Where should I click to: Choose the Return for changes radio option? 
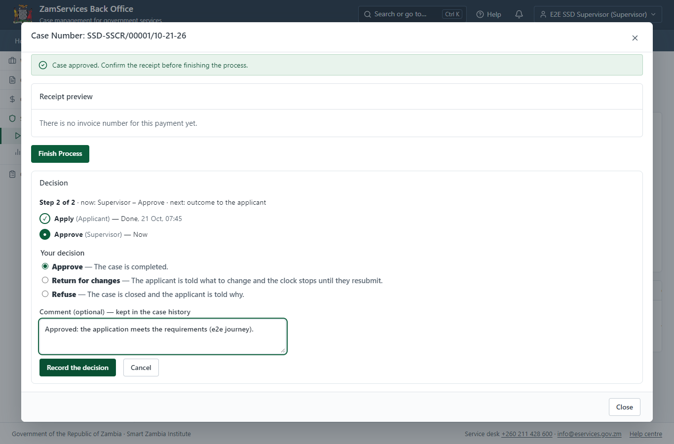click(x=45, y=280)
